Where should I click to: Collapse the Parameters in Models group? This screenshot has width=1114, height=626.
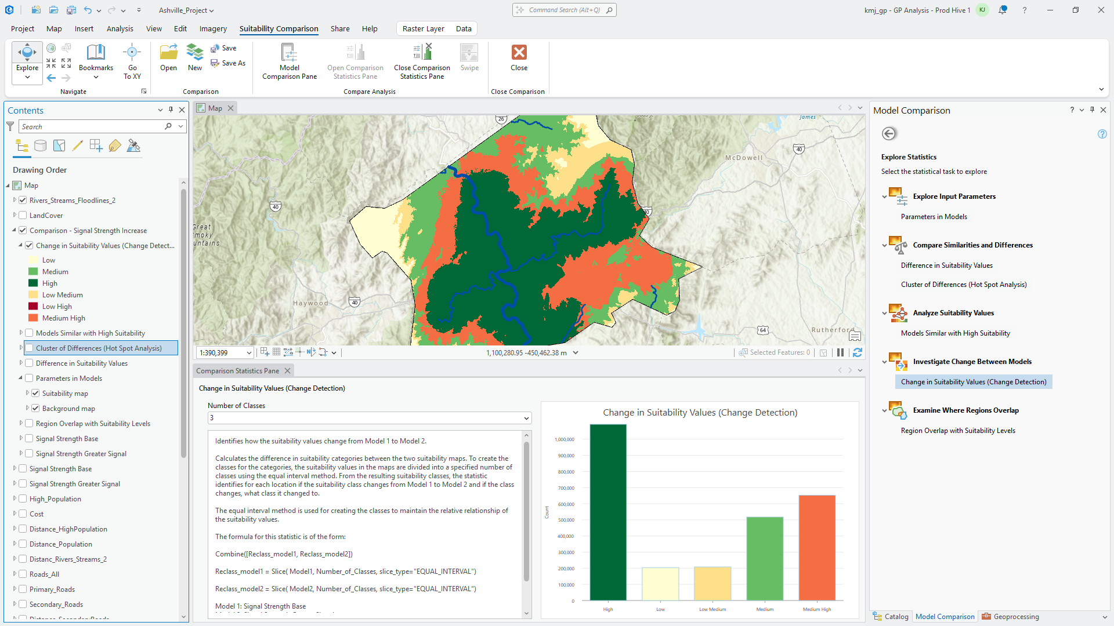(20, 378)
